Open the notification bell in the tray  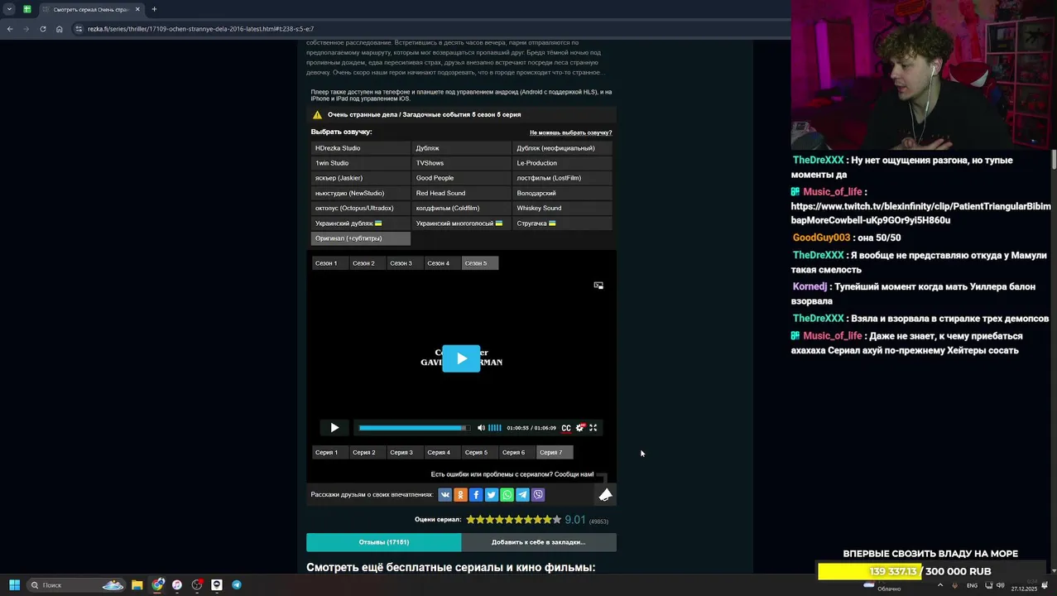(1045, 585)
